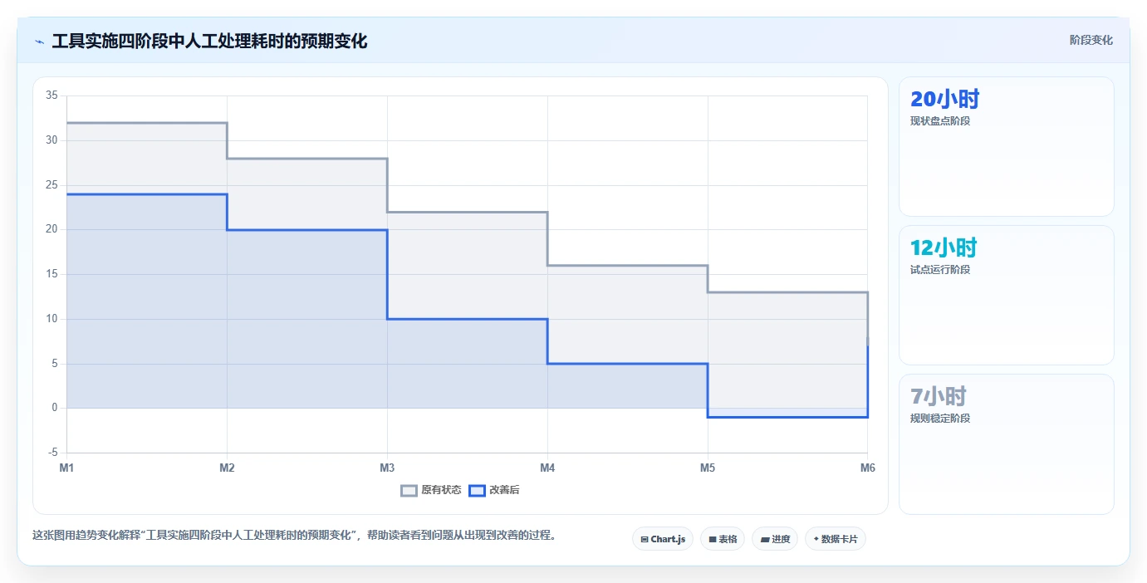Click the 表格 tag
Image resolution: width=1147 pixels, height=583 pixels.
point(723,539)
